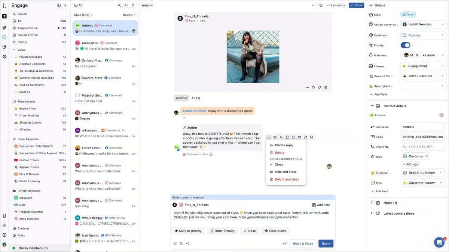Click the Phone No. input field
Viewport: 449px width, 252px height.
point(422,147)
